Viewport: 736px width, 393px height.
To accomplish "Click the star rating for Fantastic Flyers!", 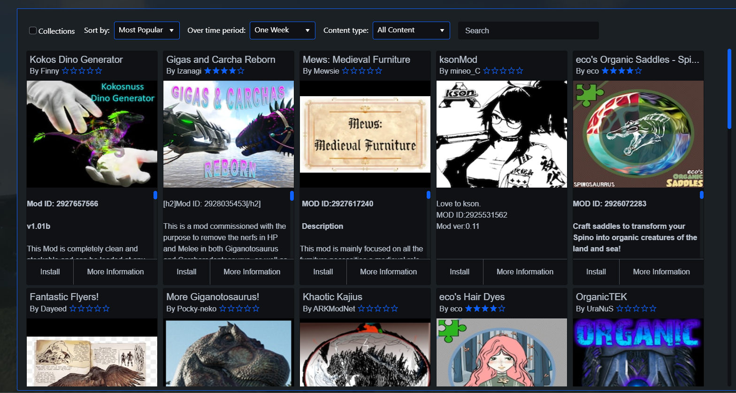I will click(x=90, y=309).
